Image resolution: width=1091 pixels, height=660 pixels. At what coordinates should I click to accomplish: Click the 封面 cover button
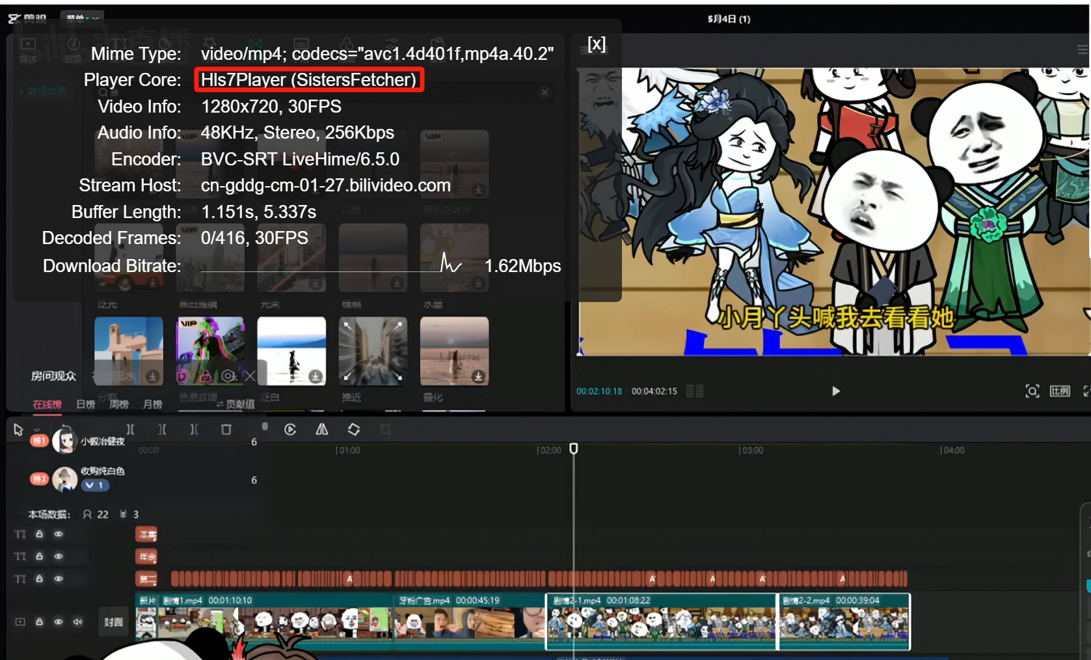click(114, 622)
